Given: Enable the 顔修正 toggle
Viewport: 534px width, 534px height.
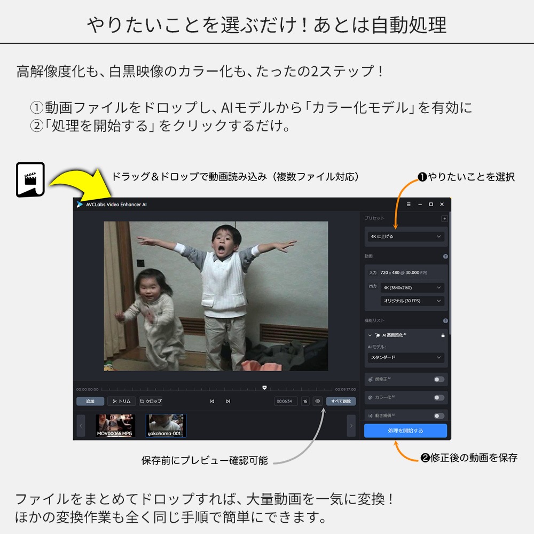Looking at the screenshot, I should pyautogui.click(x=438, y=380).
